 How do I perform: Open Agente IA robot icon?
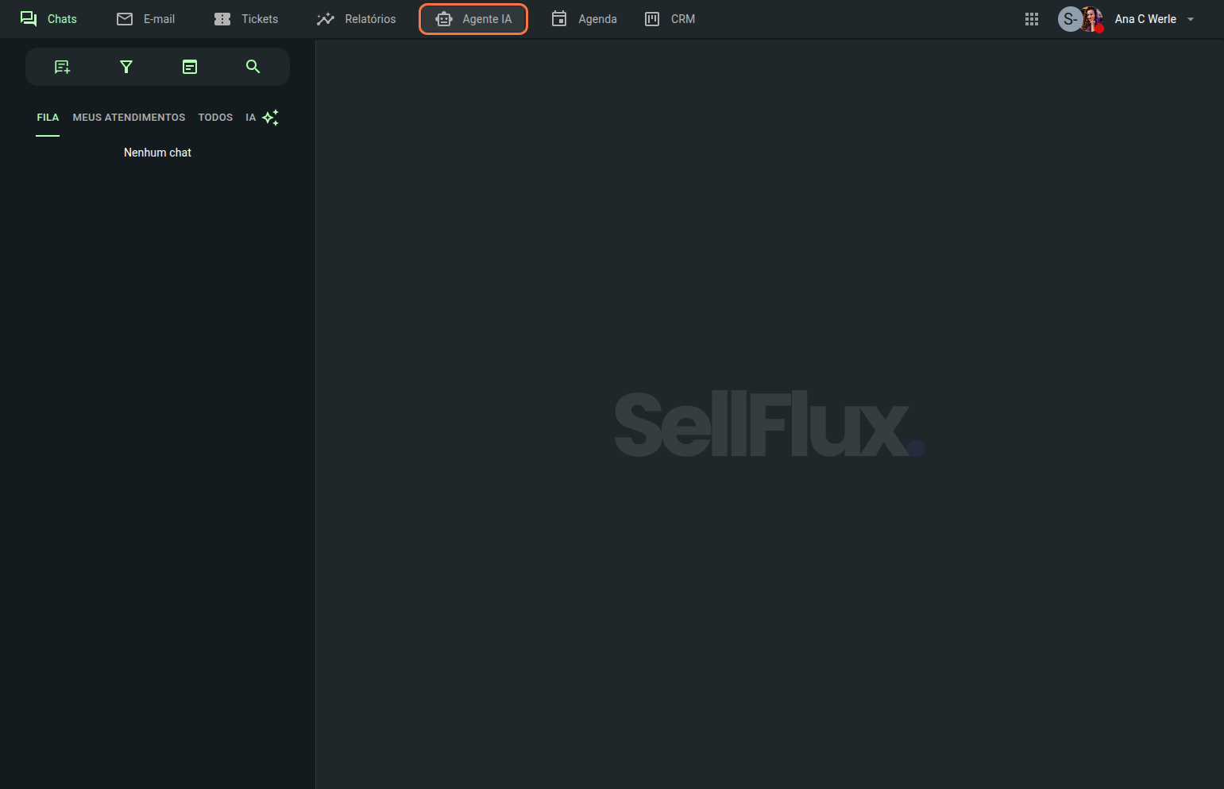[444, 19]
